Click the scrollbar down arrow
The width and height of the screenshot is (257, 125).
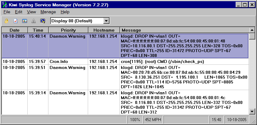coord(252,112)
